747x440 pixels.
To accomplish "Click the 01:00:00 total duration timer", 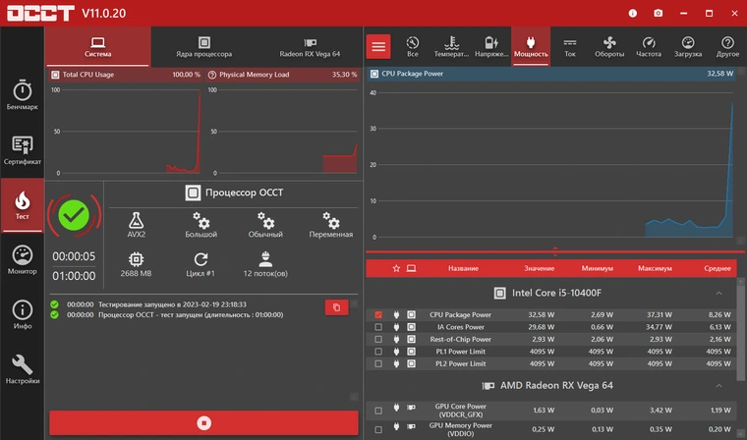I will (x=74, y=276).
